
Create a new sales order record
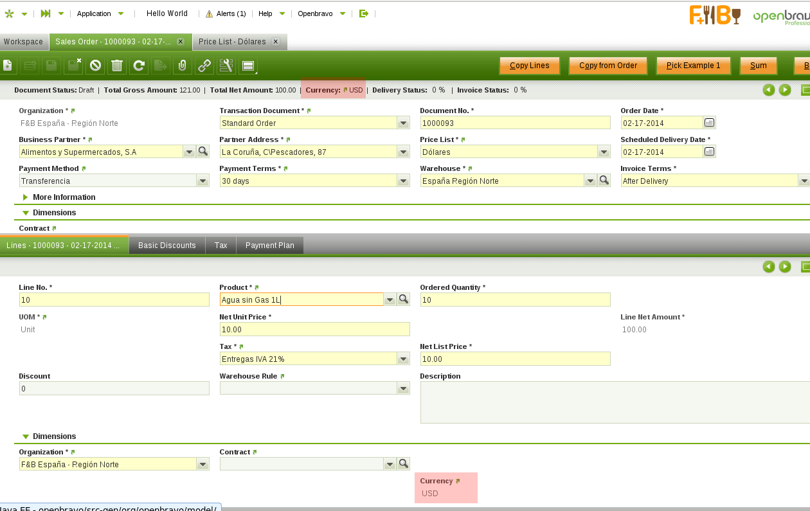coord(6,66)
